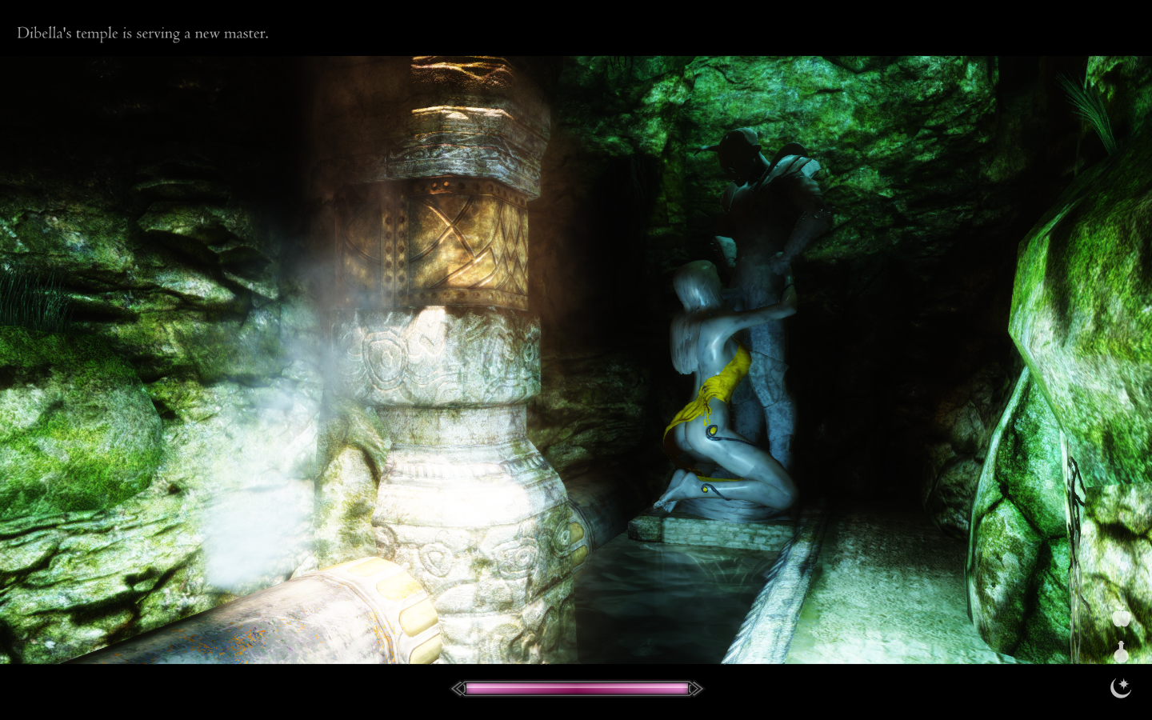Click the pink progress bar
This screenshot has height=720, width=1152.
coord(577,688)
